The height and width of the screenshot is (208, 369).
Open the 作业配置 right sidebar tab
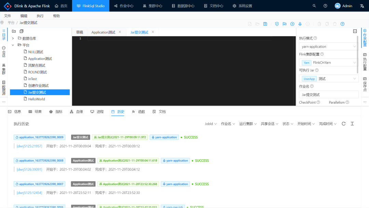click(x=365, y=38)
